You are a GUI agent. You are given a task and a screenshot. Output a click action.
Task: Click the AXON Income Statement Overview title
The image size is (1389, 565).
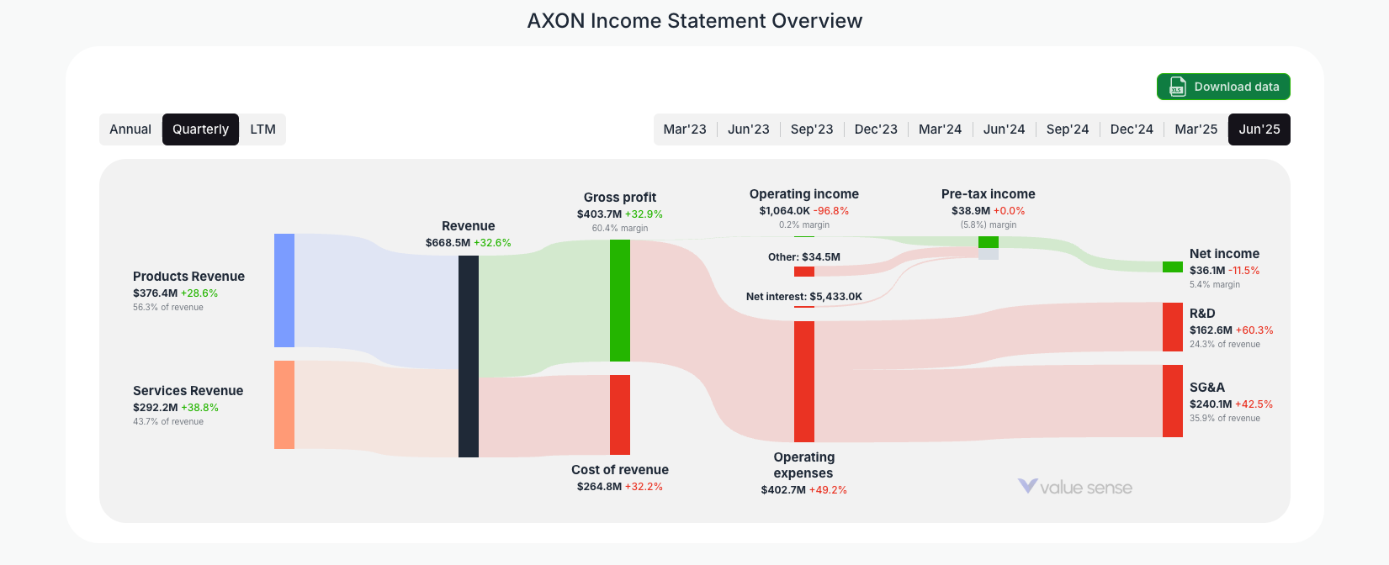tap(695, 21)
